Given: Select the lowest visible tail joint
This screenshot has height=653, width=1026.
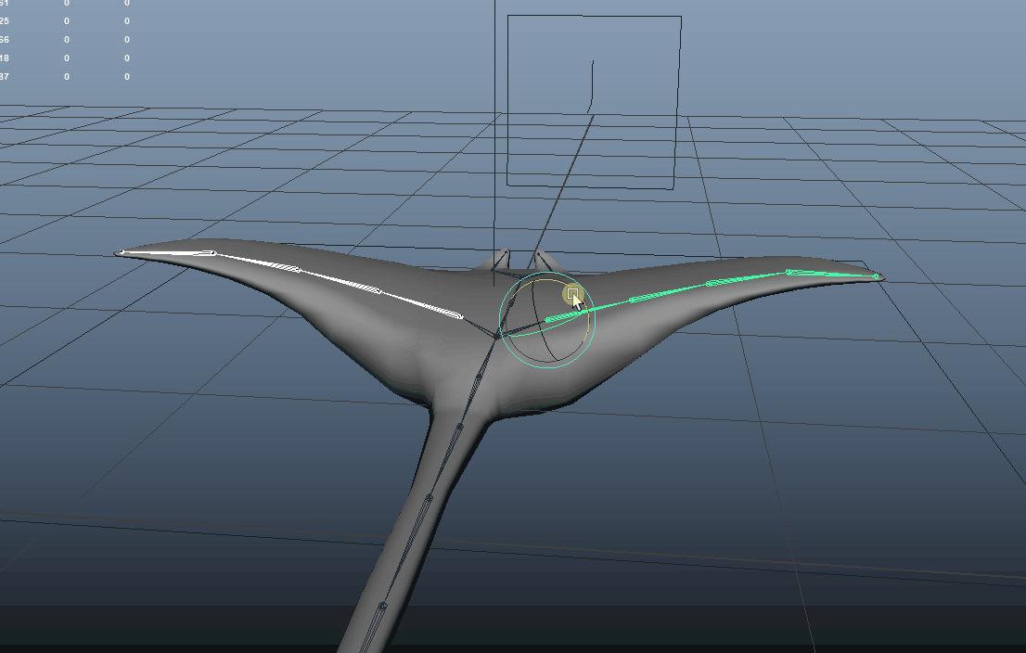Looking at the screenshot, I should click(381, 607).
